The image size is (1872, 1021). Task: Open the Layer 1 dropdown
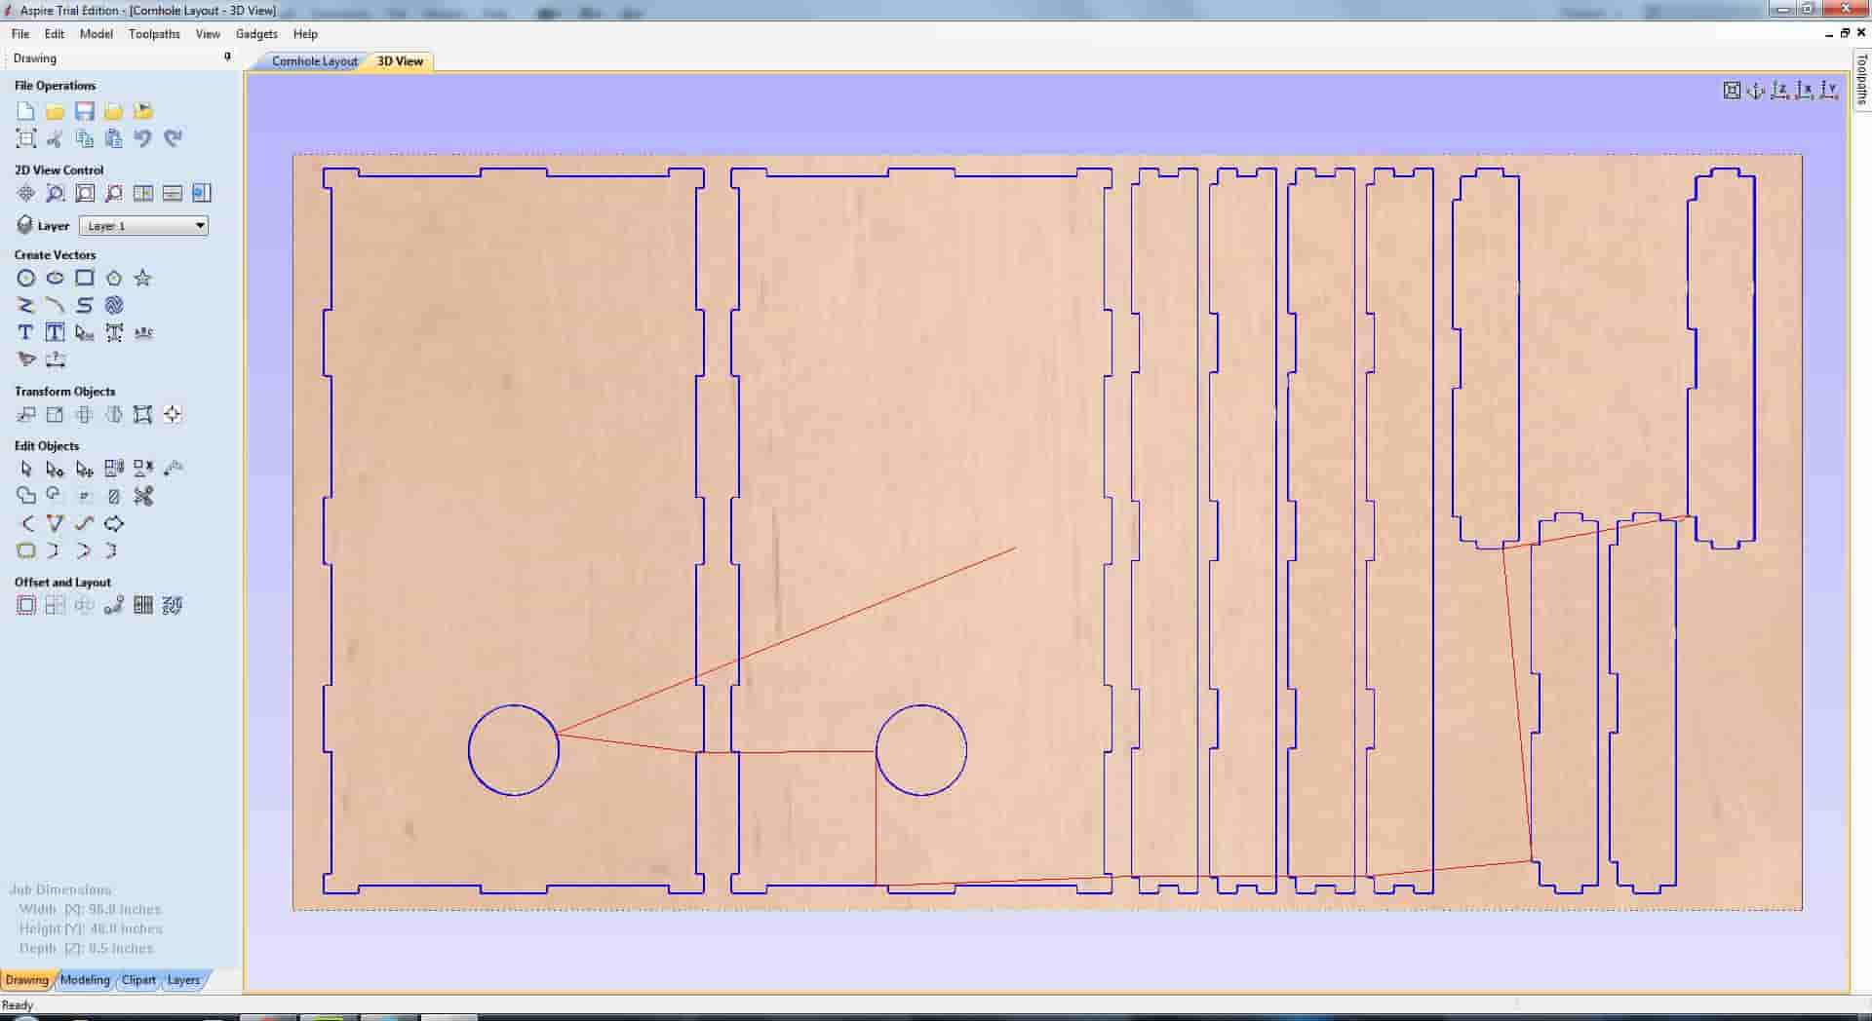[x=143, y=226]
